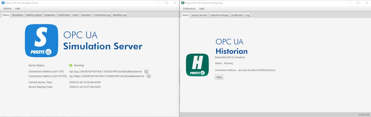Copy the UA TCP connection address
Image resolution: width=371 pixels, height=117 pixels.
[146, 71]
